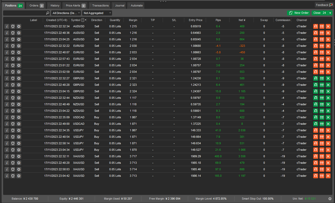Viewport: 335px width, 203px height.
Task: Select the entry price 149.333 cell
Action: coord(195,130)
